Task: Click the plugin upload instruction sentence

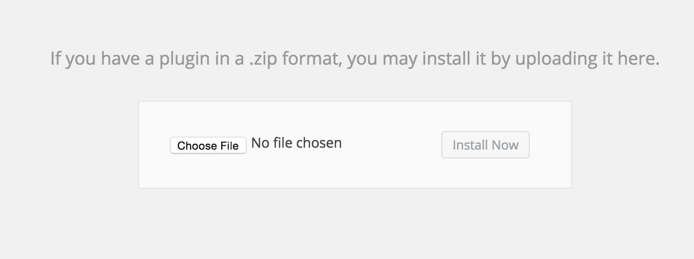Action: [x=355, y=59]
